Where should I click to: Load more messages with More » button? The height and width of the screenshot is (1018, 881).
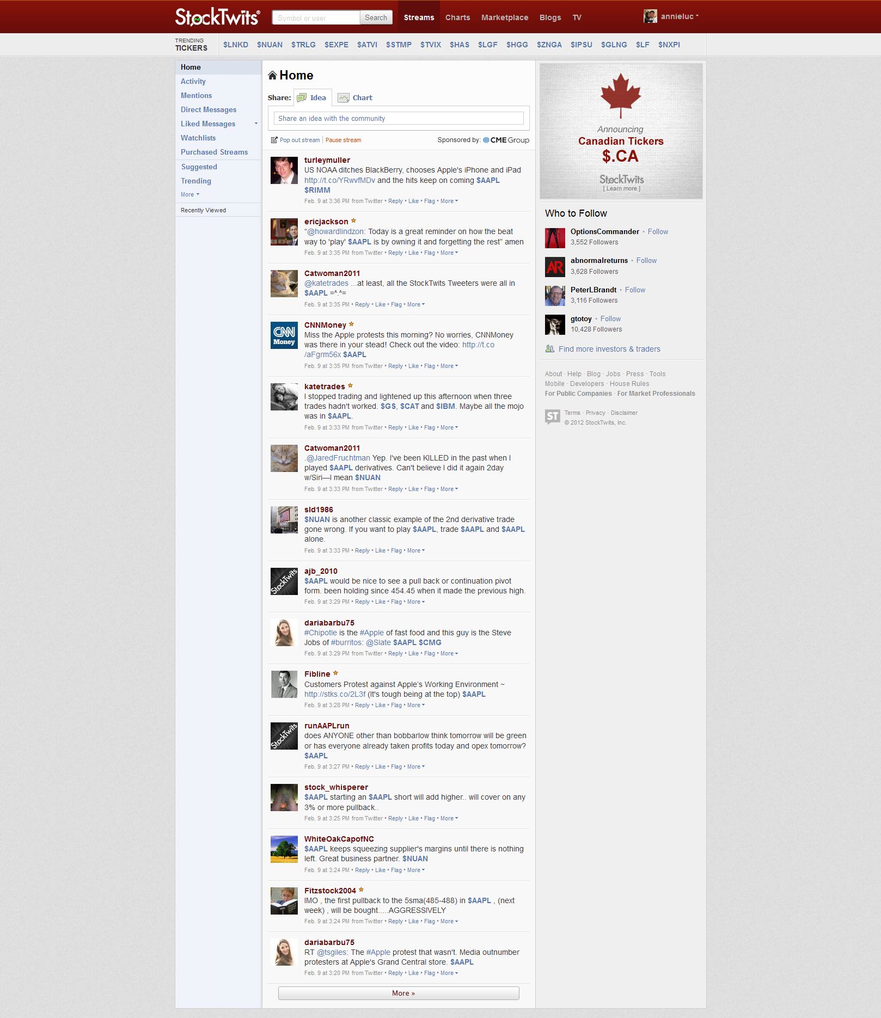[x=399, y=994]
